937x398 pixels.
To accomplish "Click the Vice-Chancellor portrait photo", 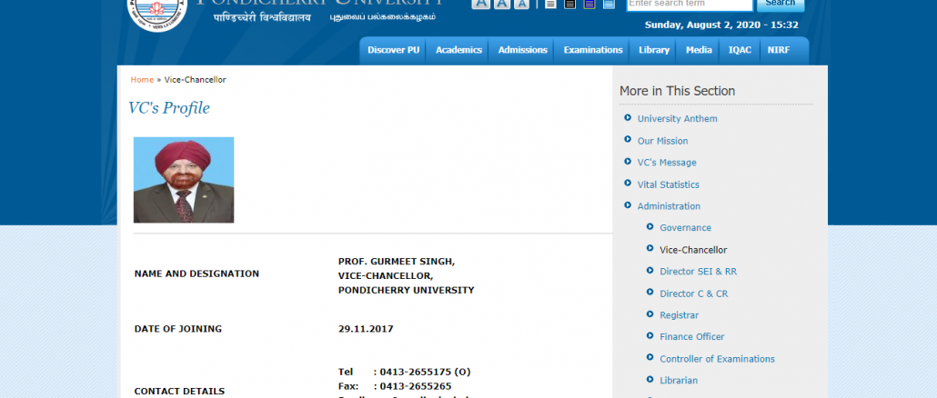I will pos(184,180).
